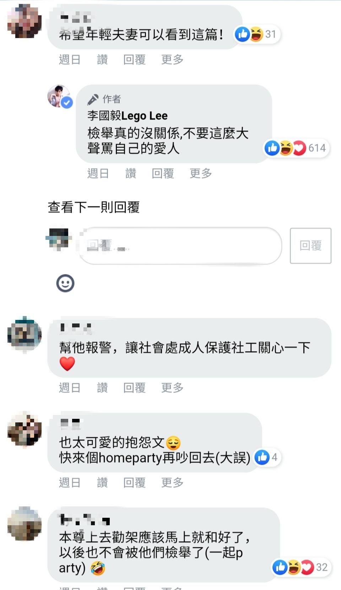This screenshot has height=590, width=341.
Task: Like the 幫他報警 comment with 讚
Action: (x=102, y=388)
